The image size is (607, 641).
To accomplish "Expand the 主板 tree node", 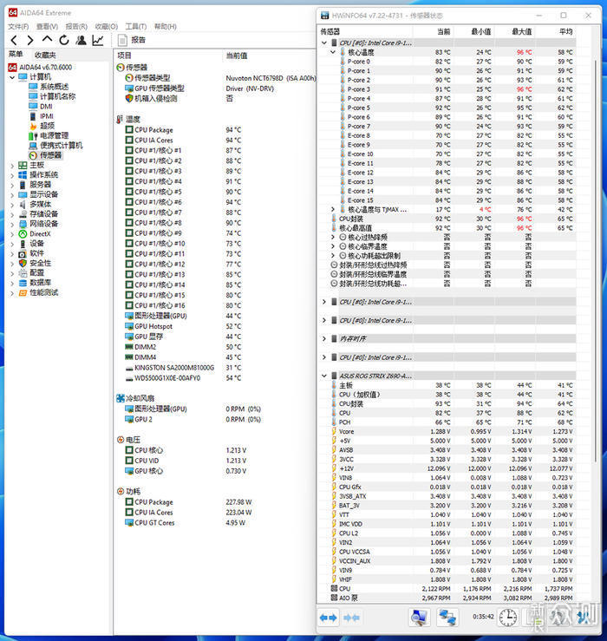I will tap(12, 166).
